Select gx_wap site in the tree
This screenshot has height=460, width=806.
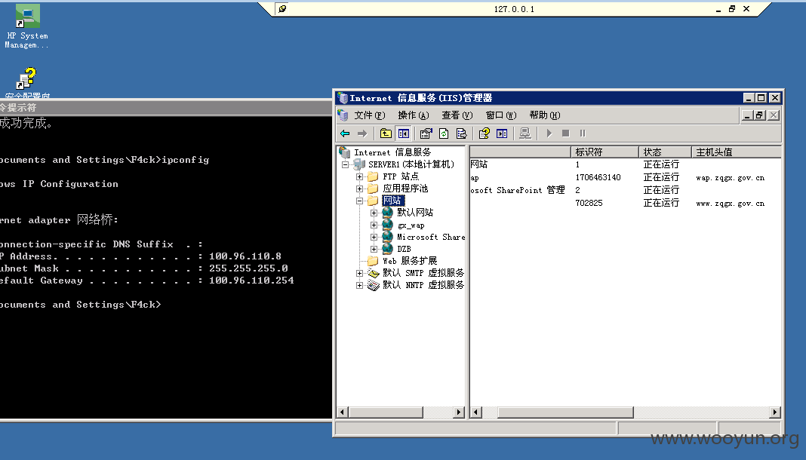coord(411,225)
